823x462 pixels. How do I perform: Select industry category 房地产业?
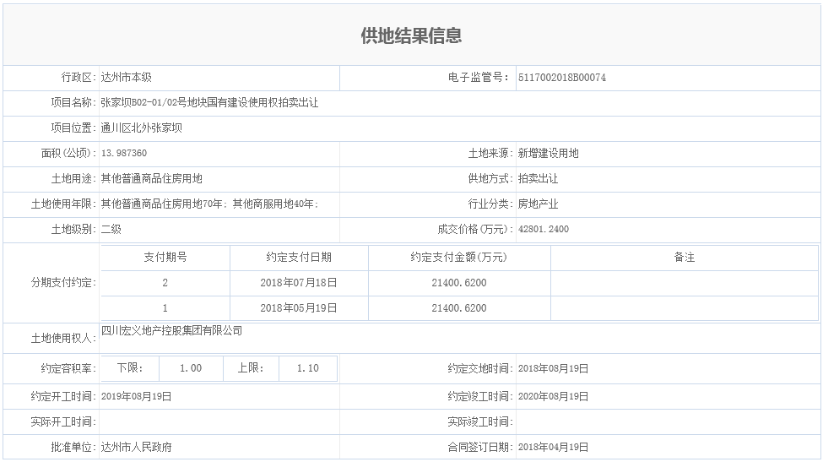coord(538,204)
